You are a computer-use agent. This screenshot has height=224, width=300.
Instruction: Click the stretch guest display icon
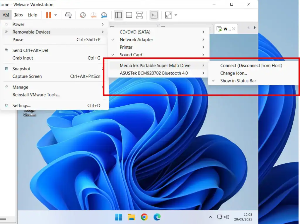tap(168, 15)
